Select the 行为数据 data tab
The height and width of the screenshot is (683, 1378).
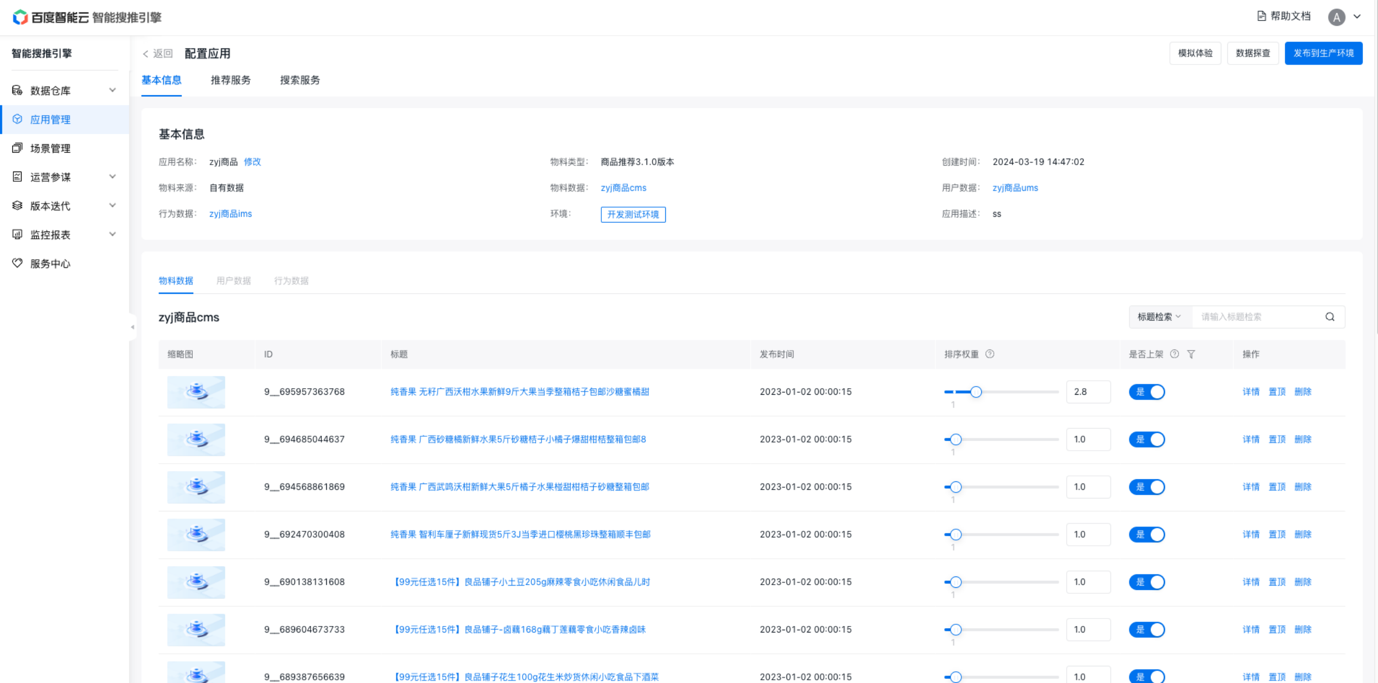pos(291,281)
